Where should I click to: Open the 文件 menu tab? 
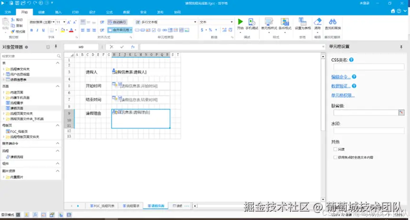tap(8, 12)
